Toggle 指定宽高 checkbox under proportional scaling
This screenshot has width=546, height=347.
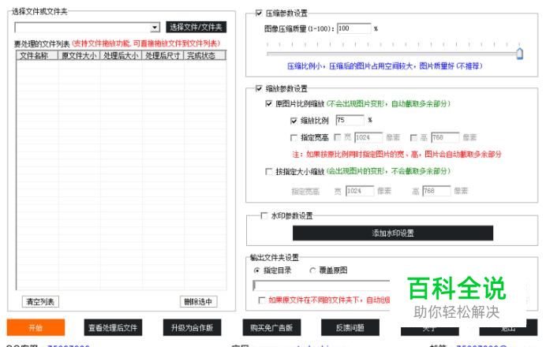(294, 138)
